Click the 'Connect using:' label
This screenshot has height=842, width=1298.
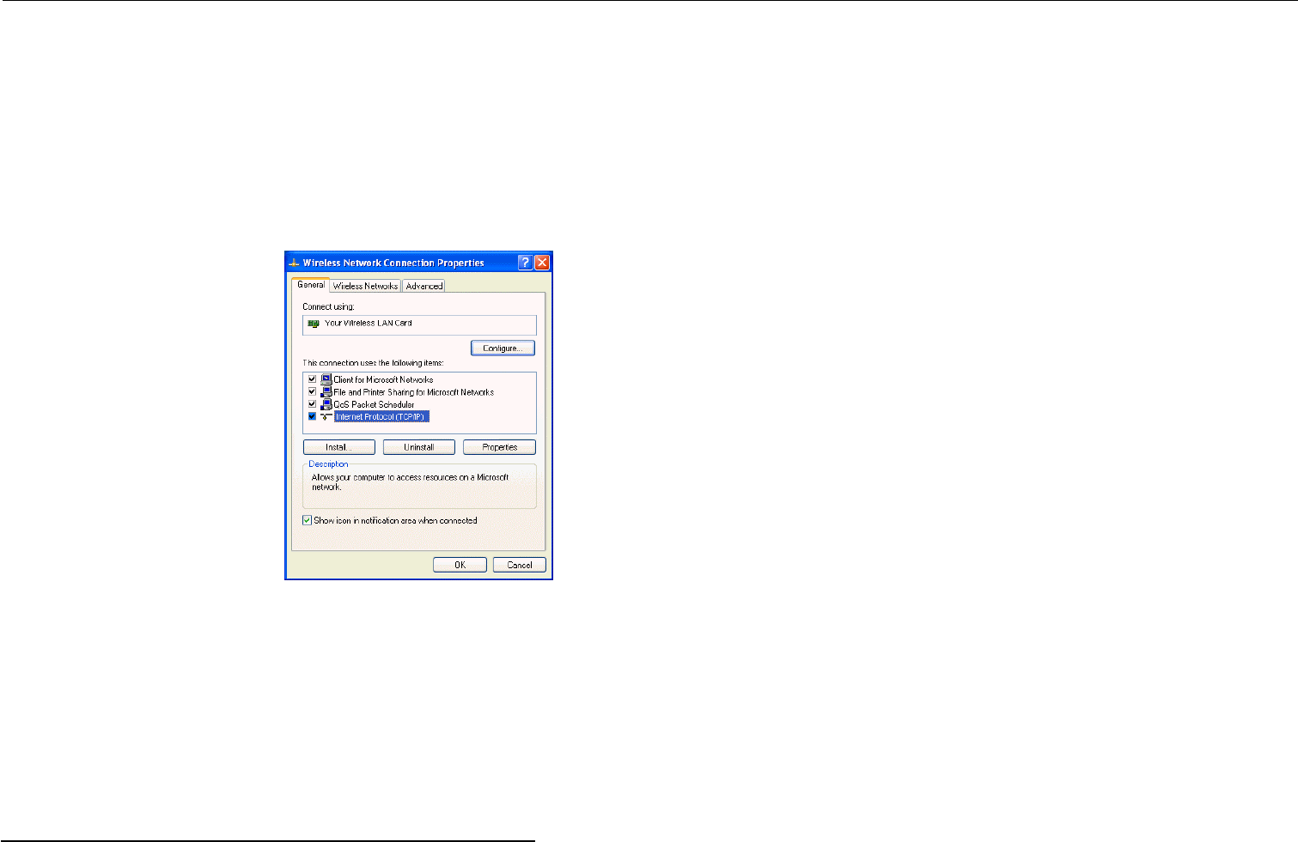328,306
